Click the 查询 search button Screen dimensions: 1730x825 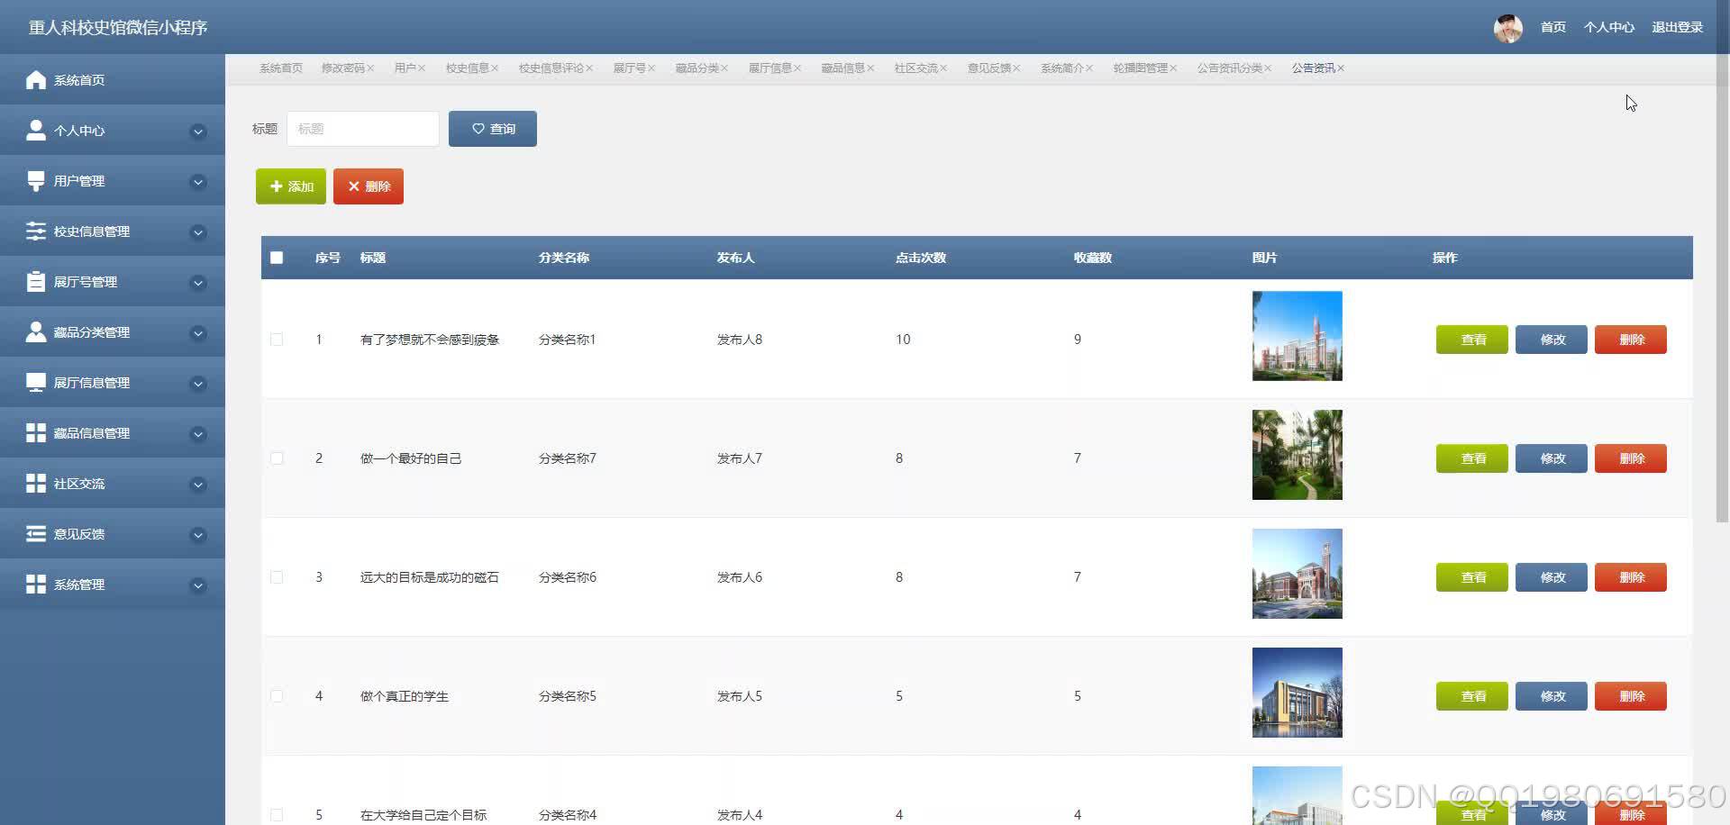click(493, 129)
